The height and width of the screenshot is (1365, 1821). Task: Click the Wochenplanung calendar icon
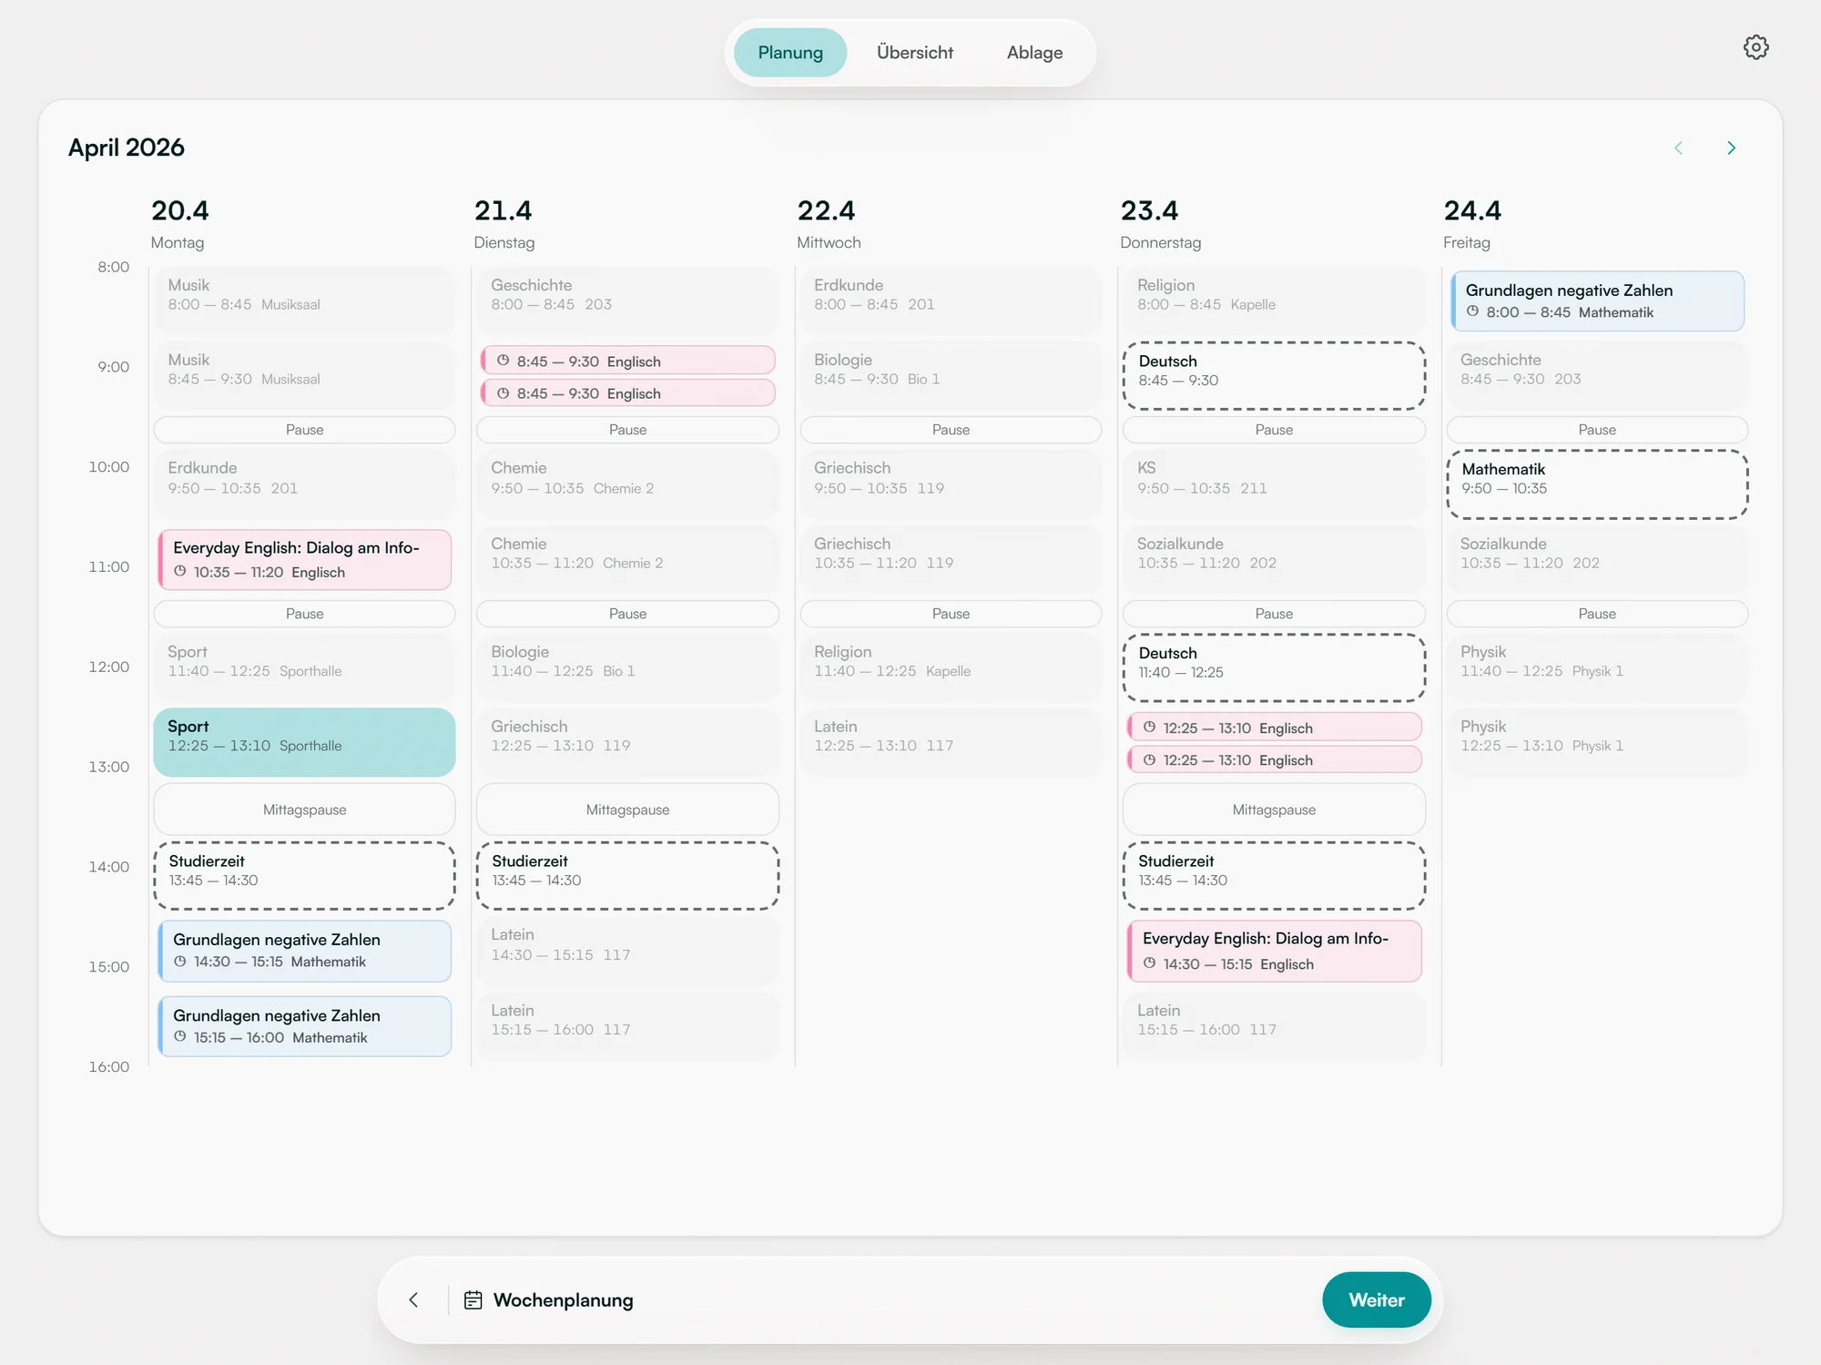473,1299
